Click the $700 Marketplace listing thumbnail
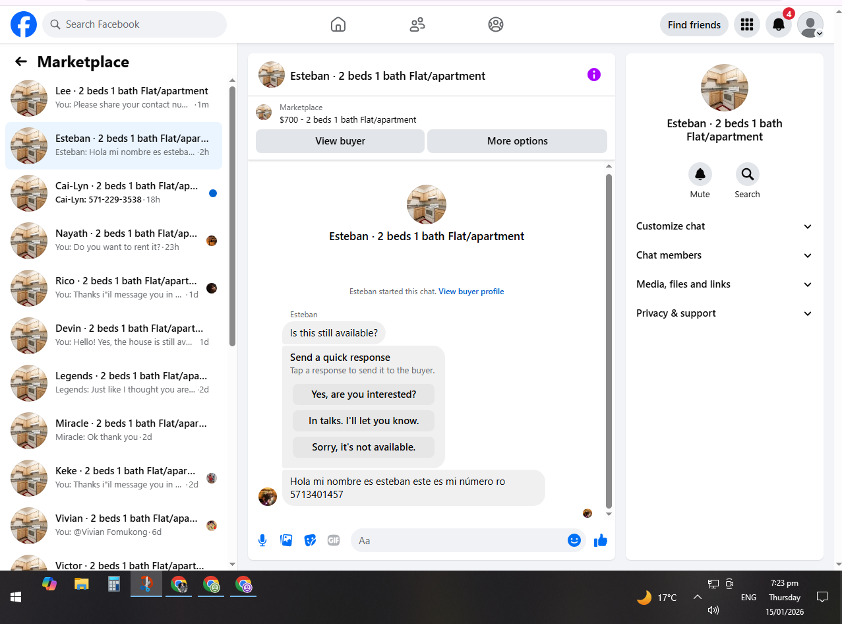Screen dimensions: 842x624 tap(264, 112)
